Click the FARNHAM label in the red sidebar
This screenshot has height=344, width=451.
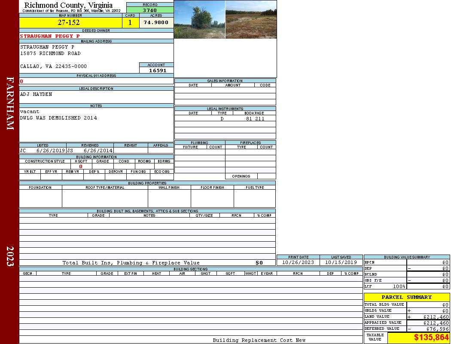click(10, 103)
